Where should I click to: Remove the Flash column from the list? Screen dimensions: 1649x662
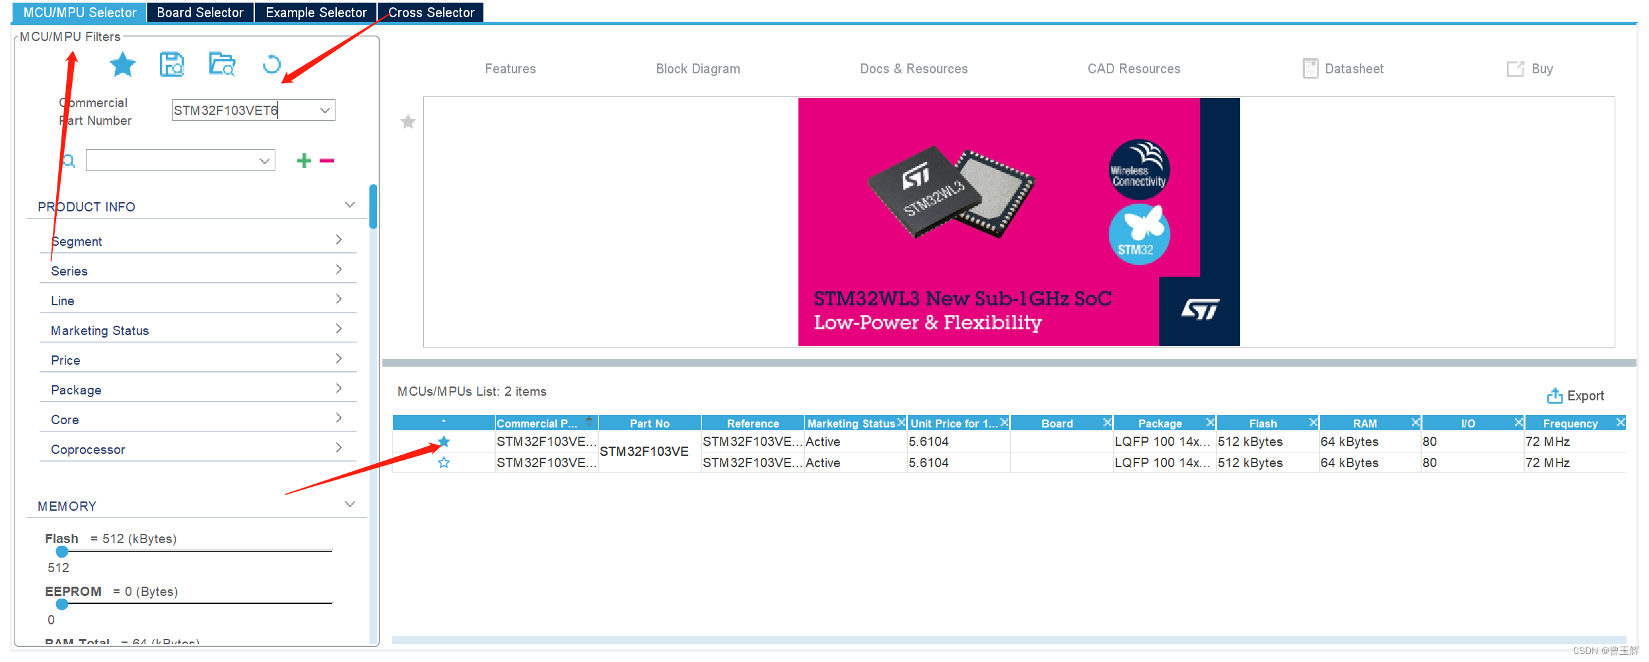click(1314, 423)
